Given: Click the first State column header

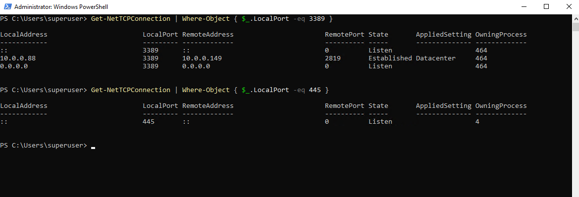Looking at the screenshot, I should [378, 35].
